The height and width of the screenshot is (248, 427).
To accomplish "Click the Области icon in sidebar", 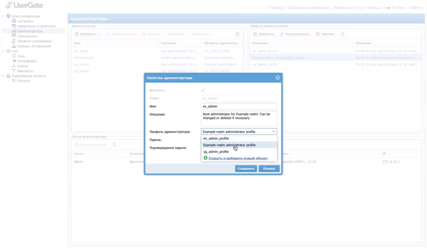I will [14, 81].
